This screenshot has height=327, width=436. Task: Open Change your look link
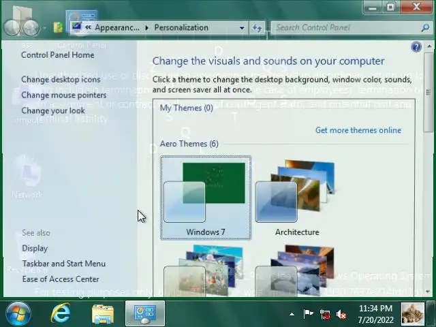pyautogui.click(x=53, y=110)
